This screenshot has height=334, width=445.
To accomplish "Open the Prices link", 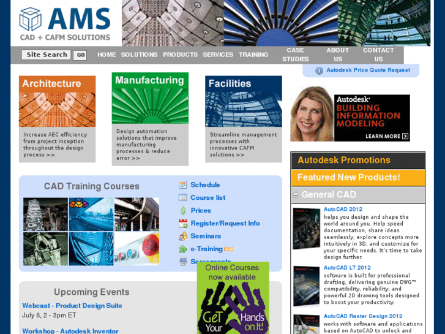I will coord(201,210).
